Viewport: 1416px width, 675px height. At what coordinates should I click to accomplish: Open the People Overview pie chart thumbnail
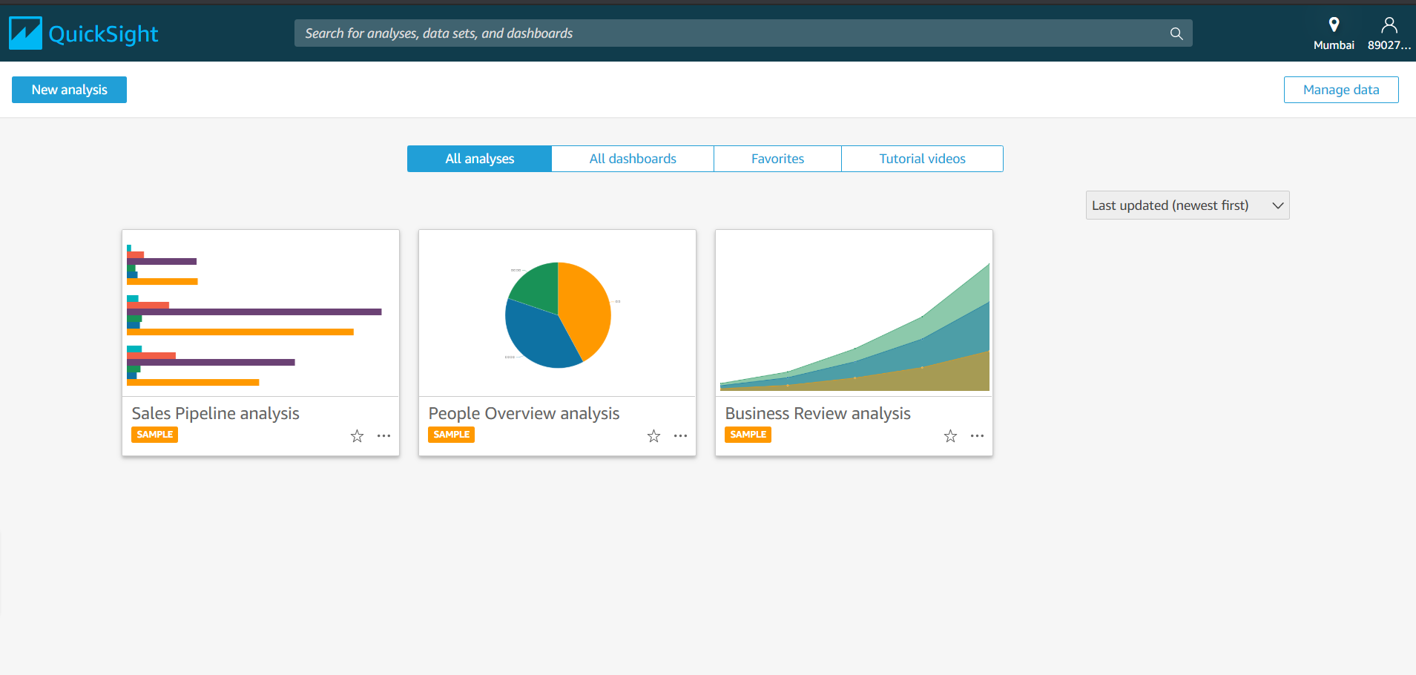[x=557, y=313]
